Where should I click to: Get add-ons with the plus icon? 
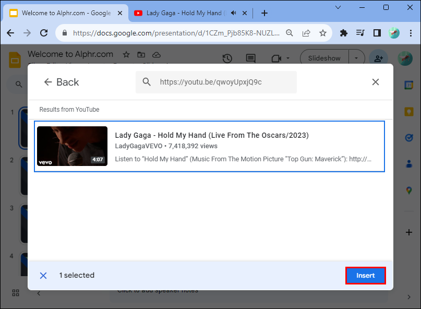tap(409, 232)
